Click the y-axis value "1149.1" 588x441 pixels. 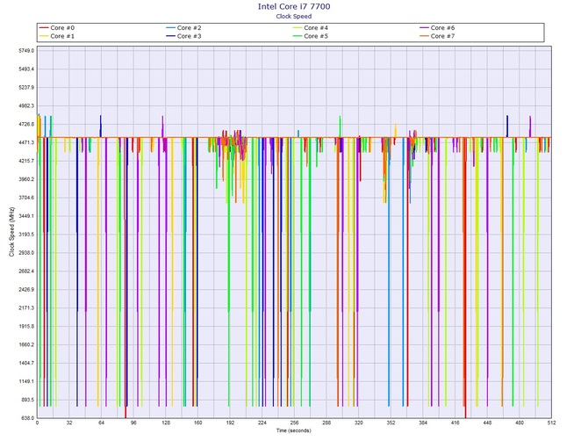pyautogui.click(x=26, y=381)
